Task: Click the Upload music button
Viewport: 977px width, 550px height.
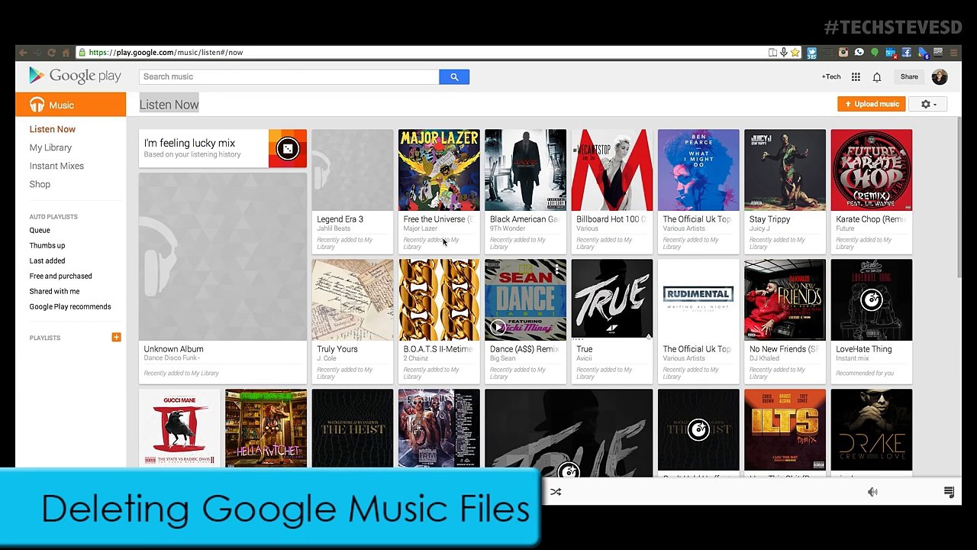Action: (870, 104)
